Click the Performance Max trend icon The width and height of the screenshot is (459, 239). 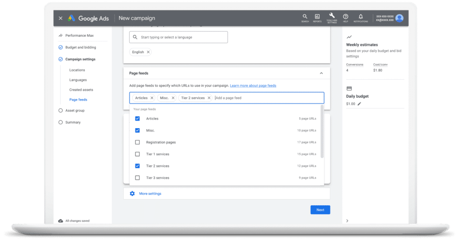(61, 35)
